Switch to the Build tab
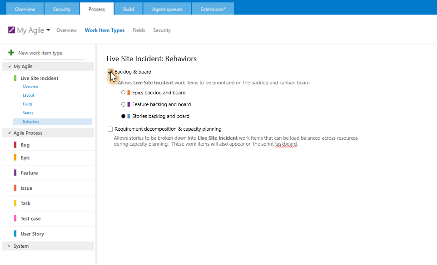 click(x=129, y=9)
